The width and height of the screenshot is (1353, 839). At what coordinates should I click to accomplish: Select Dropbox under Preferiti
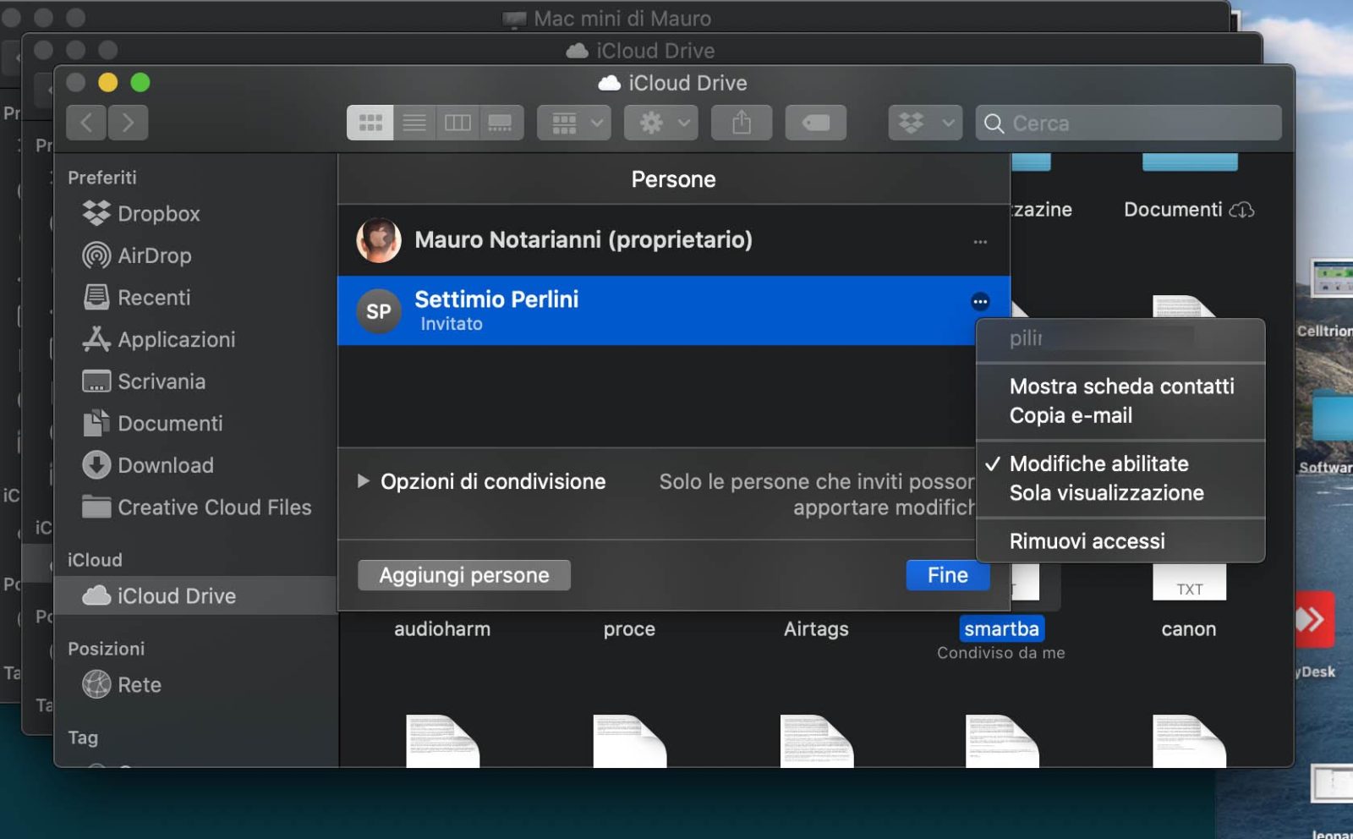(155, 213)
